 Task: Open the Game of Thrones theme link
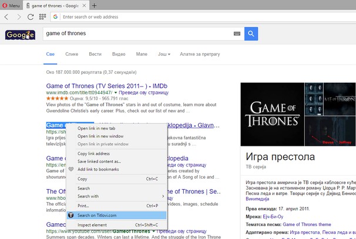tap(307, 224)
